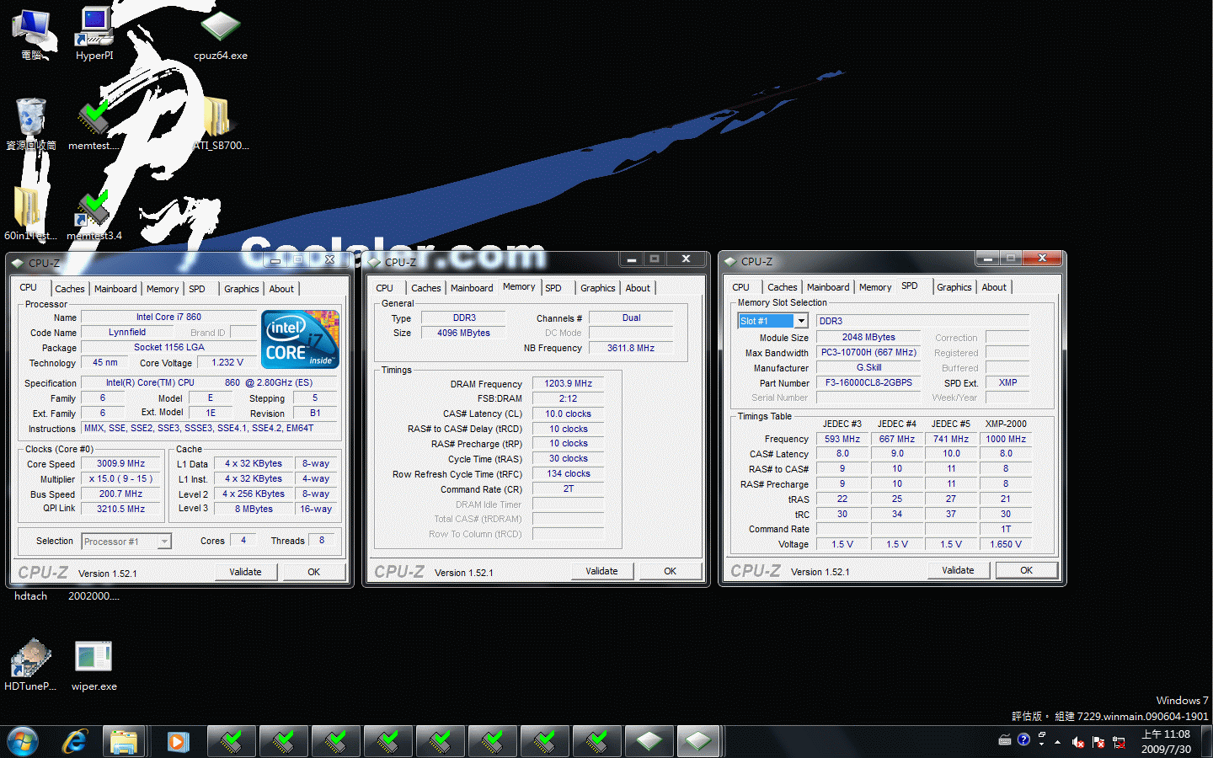Show hidden tray icons arrow
The width and height of the screenshot is (1213, 758).
(x=1058, y=742)
